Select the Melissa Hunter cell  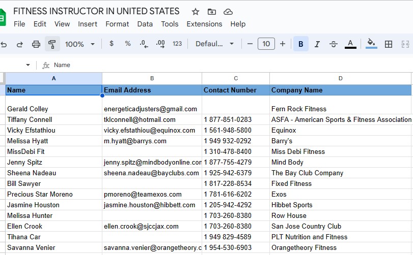(x=54, y=215)
